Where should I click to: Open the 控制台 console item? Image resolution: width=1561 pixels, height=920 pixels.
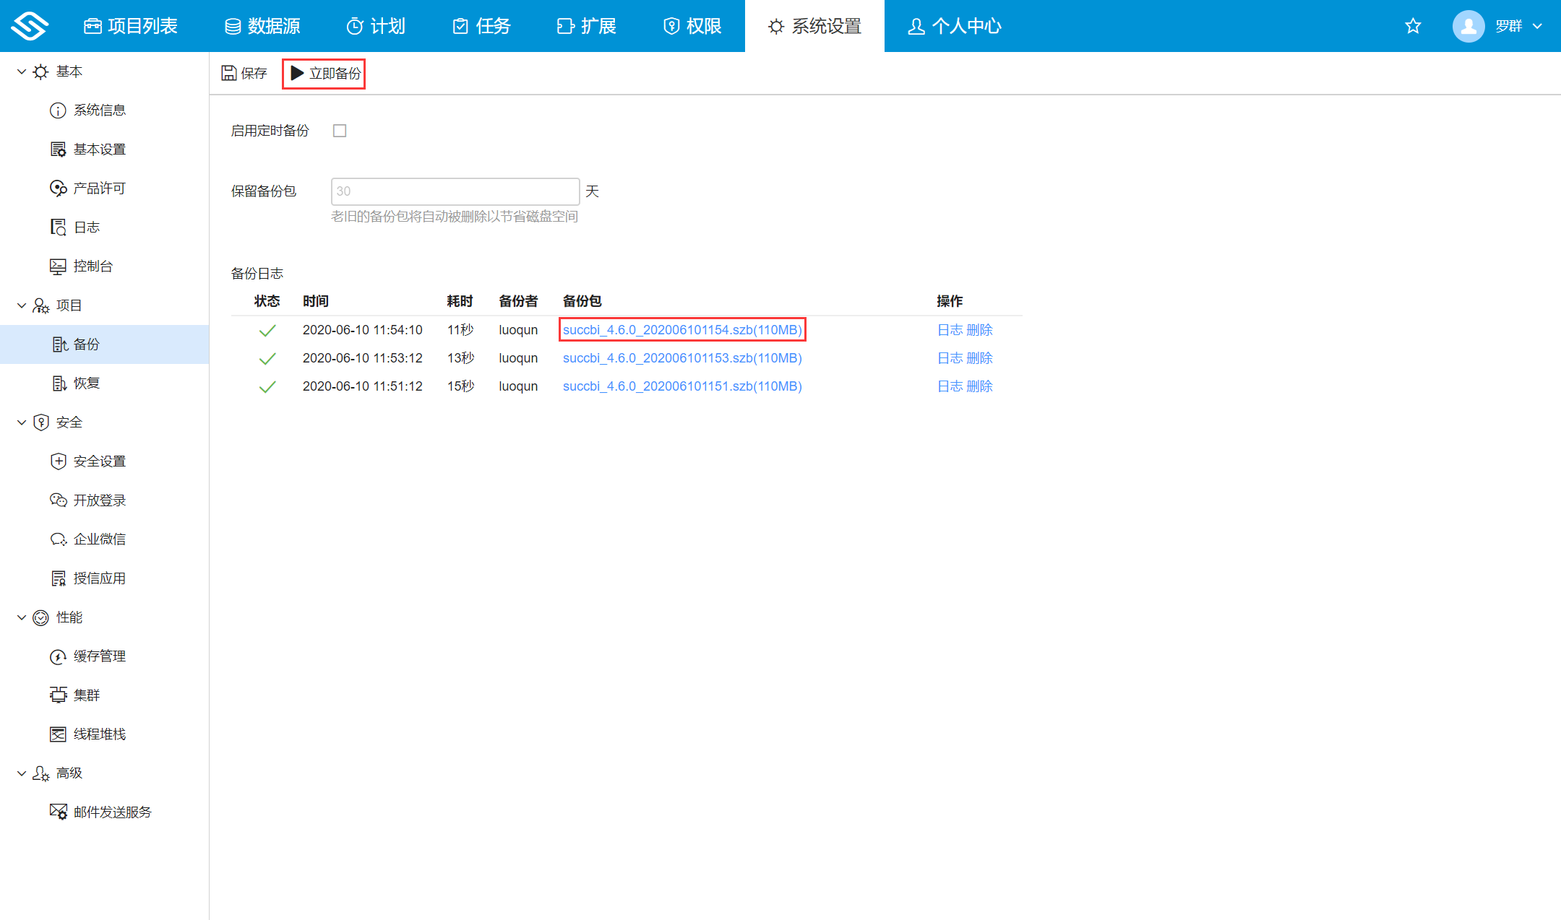93,266
